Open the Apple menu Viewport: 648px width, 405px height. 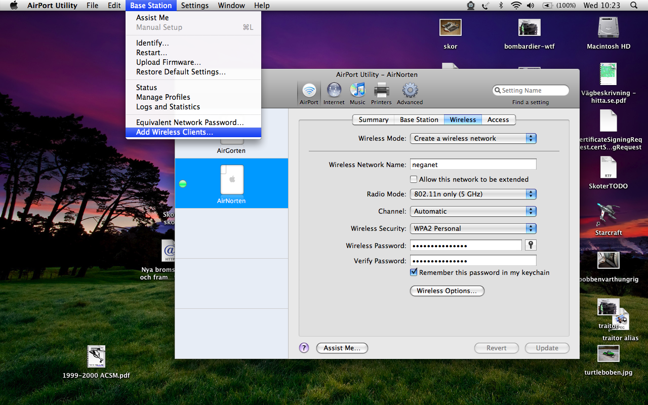point(14,6)
